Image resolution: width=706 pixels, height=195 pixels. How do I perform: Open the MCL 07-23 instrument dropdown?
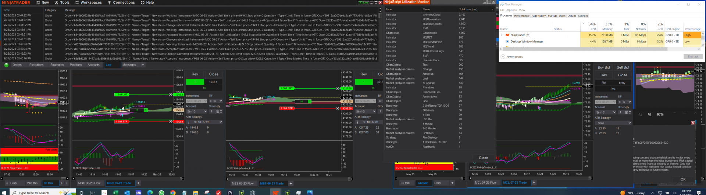pos(606,102)
